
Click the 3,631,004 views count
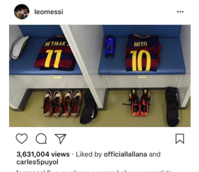tap(43, 154)
